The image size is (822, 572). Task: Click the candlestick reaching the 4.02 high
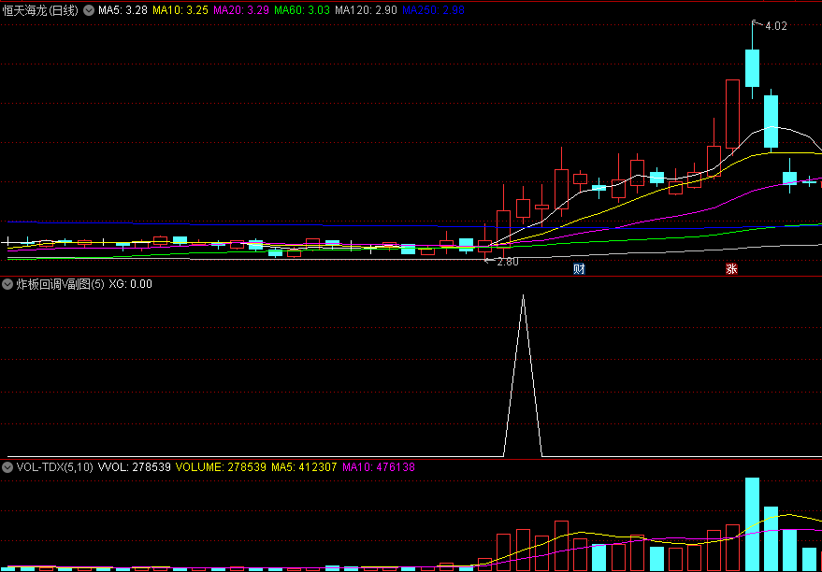752,68
